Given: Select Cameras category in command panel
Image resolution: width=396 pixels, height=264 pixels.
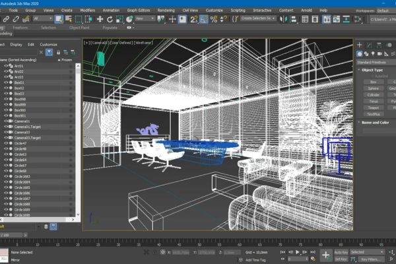Looking at the screenshot, I should click(x=379, y=54).
